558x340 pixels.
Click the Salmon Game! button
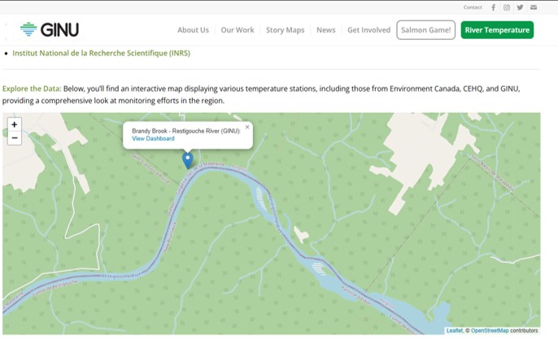point(426,30)
